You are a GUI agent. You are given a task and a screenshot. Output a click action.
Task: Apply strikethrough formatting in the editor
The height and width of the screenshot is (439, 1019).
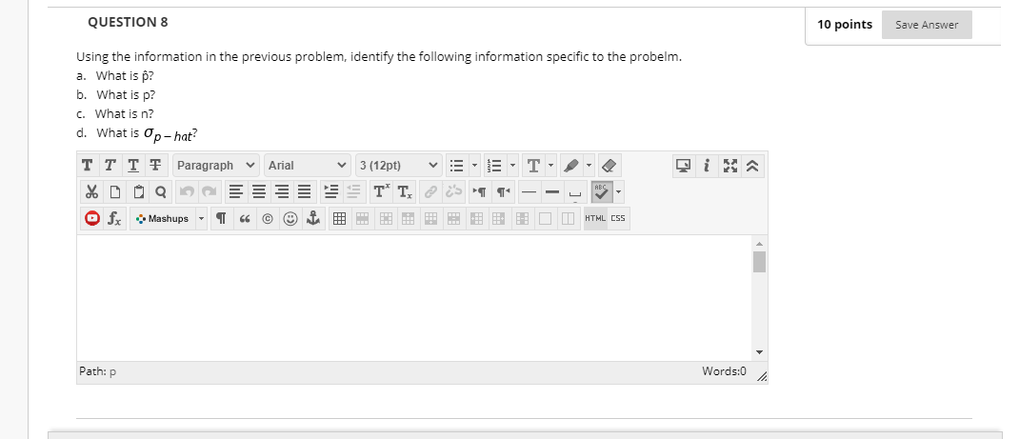154,166
